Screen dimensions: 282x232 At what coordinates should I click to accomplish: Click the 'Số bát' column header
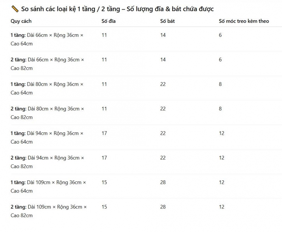pyautogui.click(x=167, y=21)
